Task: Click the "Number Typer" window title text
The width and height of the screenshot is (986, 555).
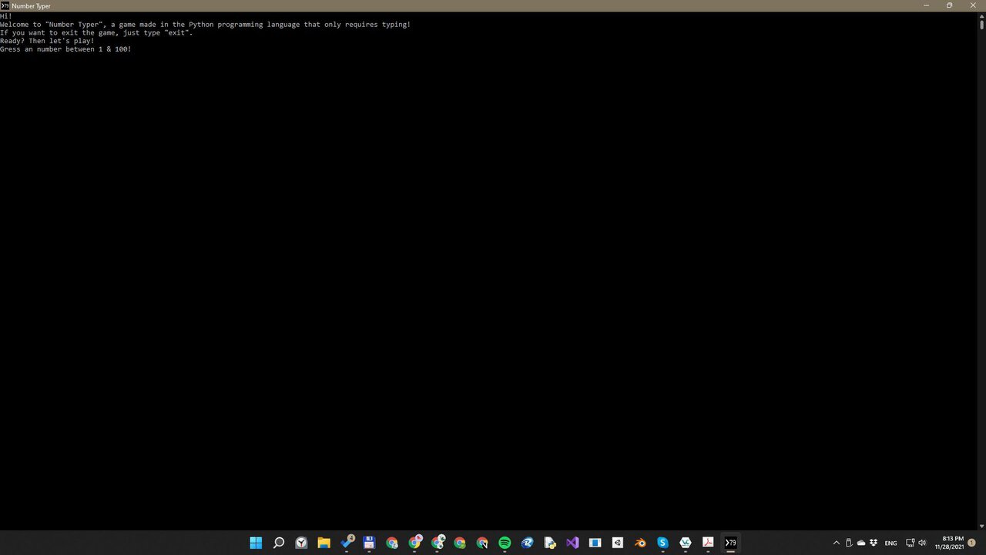Action: click(x=31, y=6)
